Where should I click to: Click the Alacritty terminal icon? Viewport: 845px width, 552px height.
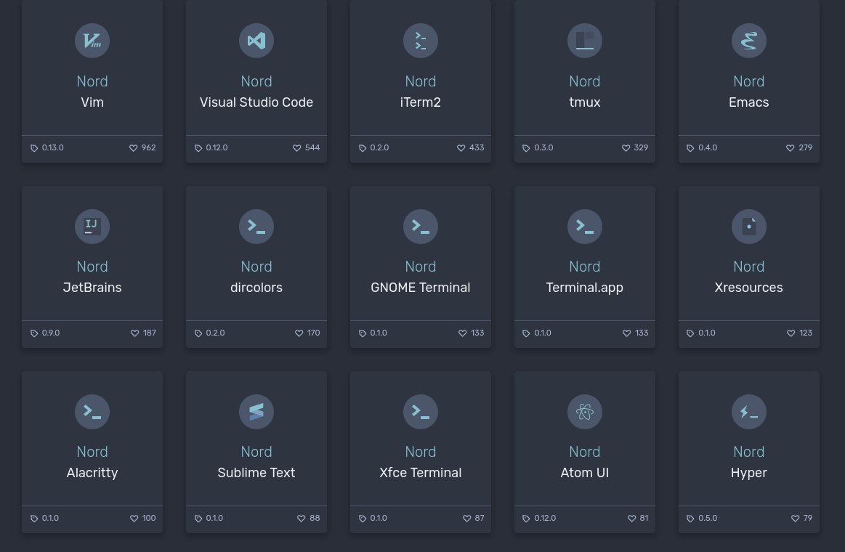pos(92,411)
